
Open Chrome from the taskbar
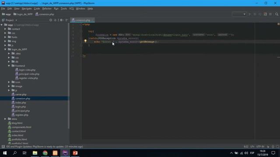click(45, 153)
